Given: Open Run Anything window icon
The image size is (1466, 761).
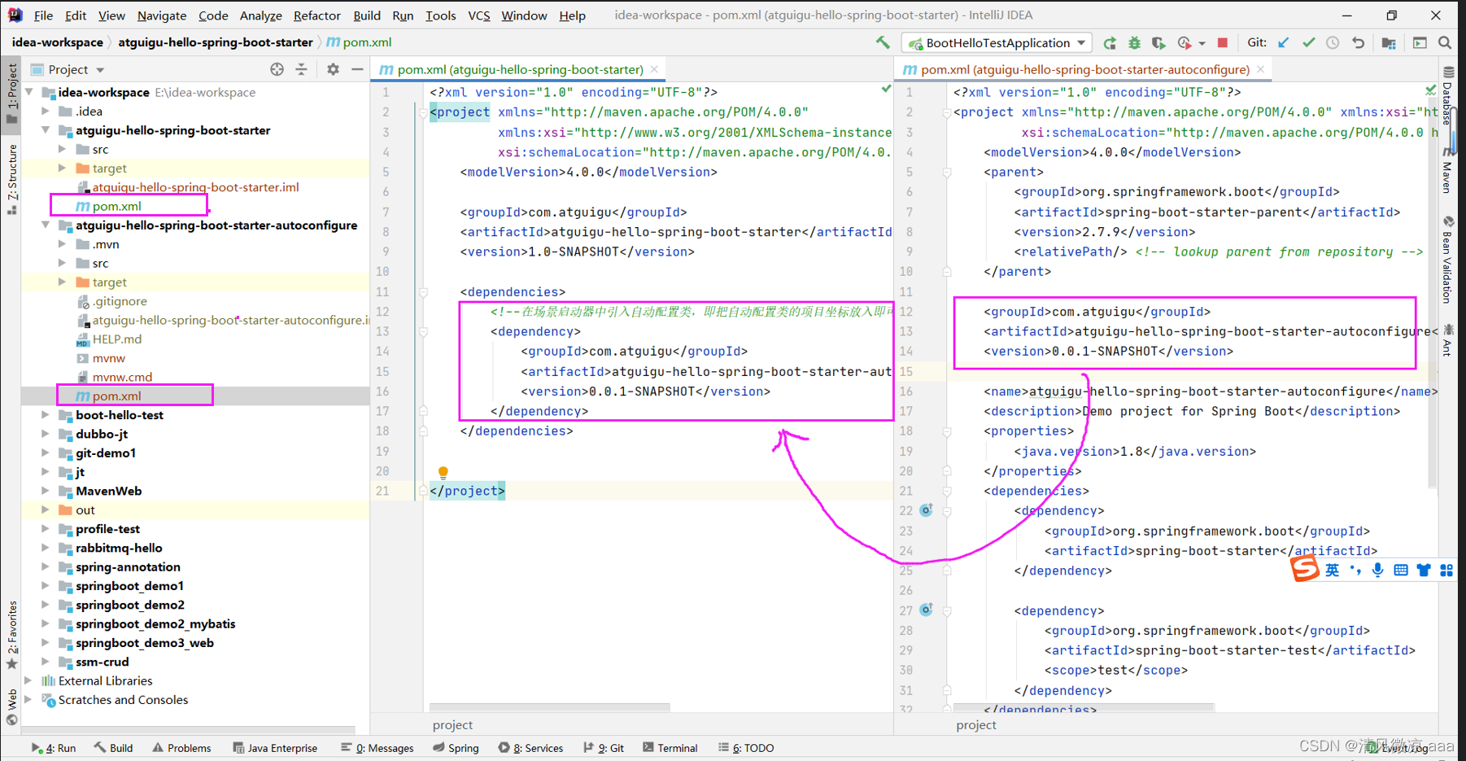Looking at the screenshot, I should click(x=1420, y=42).
